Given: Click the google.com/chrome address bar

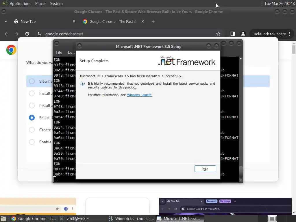Looking at the screenshot, I should point(128,34).
